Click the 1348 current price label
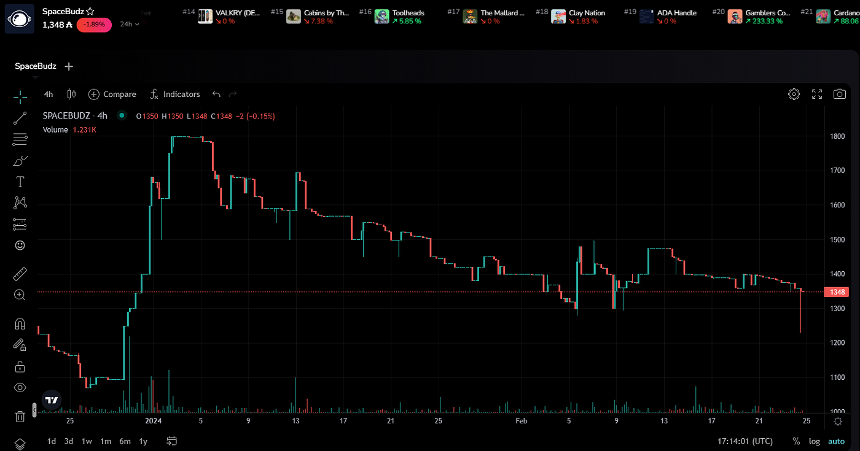This screenshot has width=860, height=451. (x=836, y=292)
